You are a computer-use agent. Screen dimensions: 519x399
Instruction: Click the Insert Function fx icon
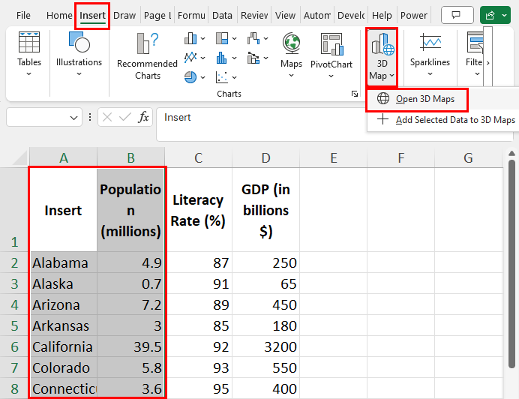(x=143, y=117)
